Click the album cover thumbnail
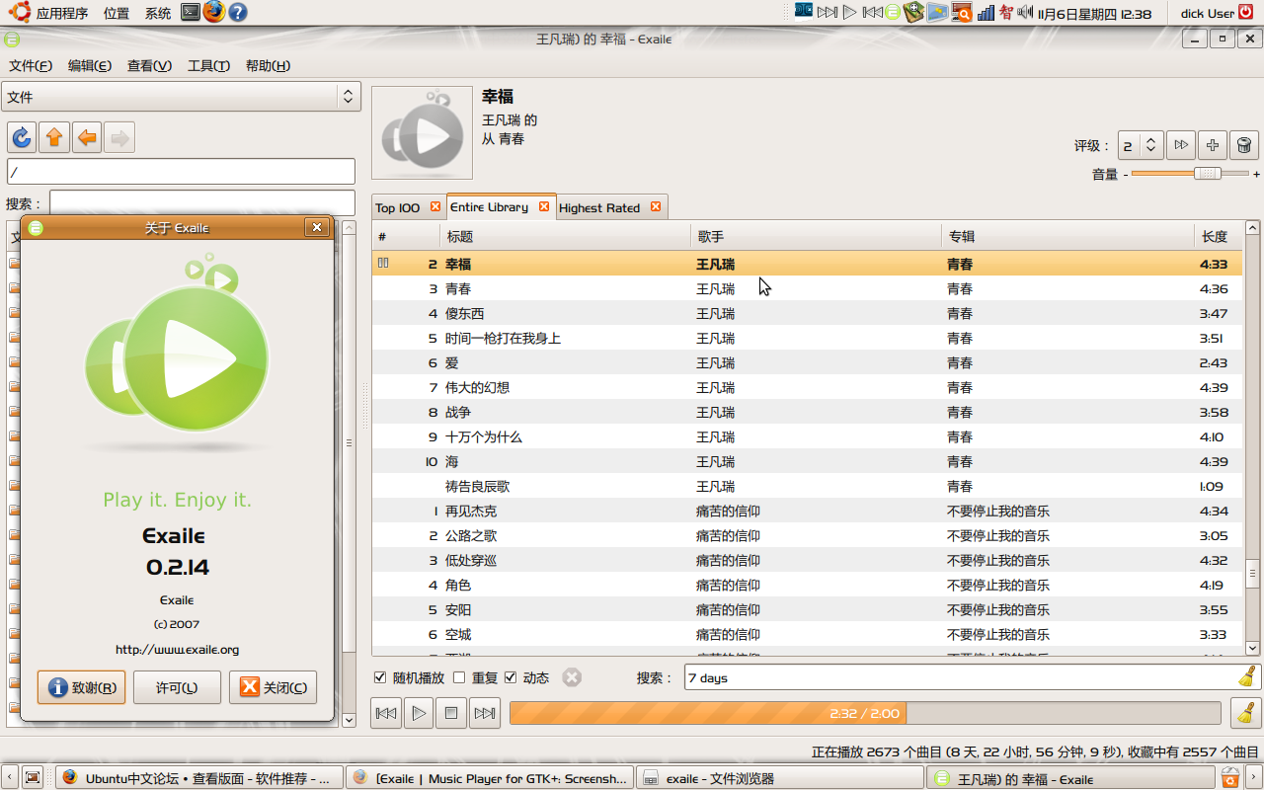This screenshot has height=790, width=1264. pos(422,133)
